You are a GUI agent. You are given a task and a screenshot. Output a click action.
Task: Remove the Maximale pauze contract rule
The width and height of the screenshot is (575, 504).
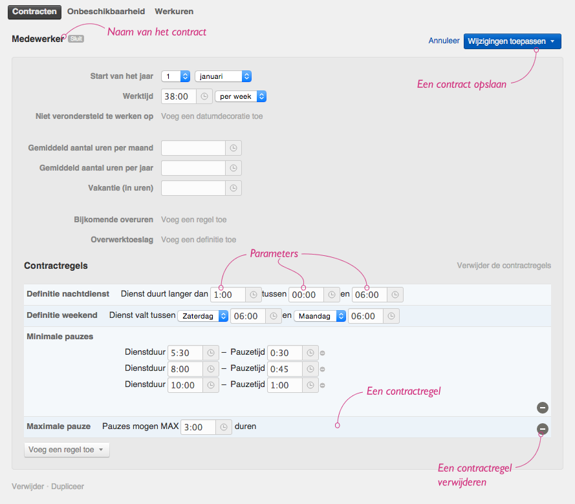coord(543,428)
